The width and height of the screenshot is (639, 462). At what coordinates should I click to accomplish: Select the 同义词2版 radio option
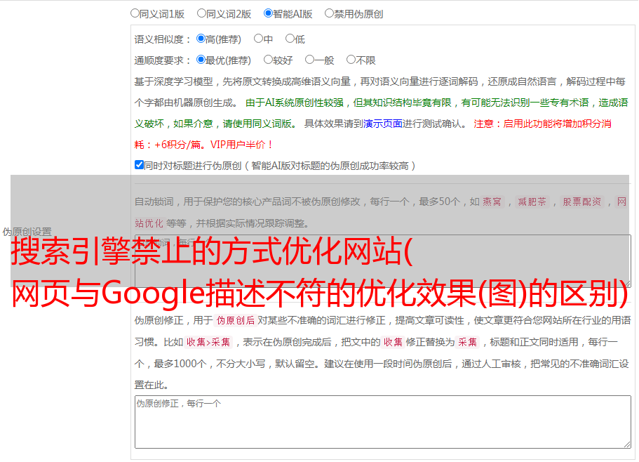coord(201,13)
